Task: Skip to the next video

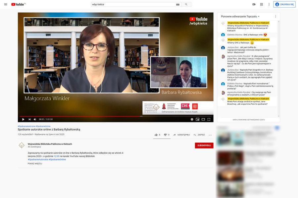Action: [x=30, y=119]
